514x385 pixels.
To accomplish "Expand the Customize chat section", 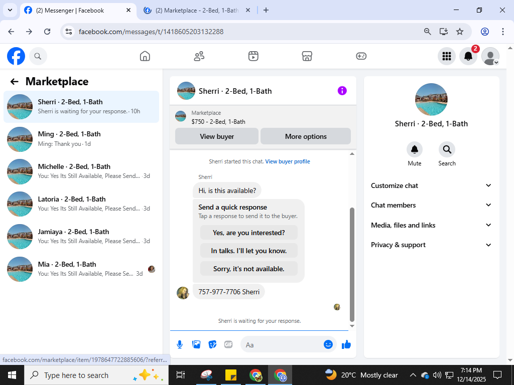I will (431, 185).
